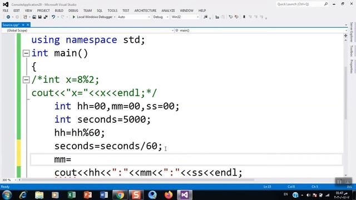Viewport: 356px width, 200px height.
Task: Open the Debug configuration dropdown
Action: point(161,17)
